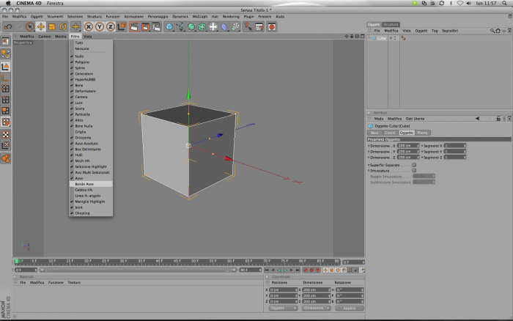Open the Rendering menu
This screenshot has width=513, height=321.
(231, 16)
